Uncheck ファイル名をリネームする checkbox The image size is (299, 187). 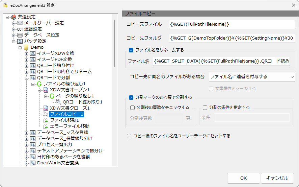click(131, 50)
